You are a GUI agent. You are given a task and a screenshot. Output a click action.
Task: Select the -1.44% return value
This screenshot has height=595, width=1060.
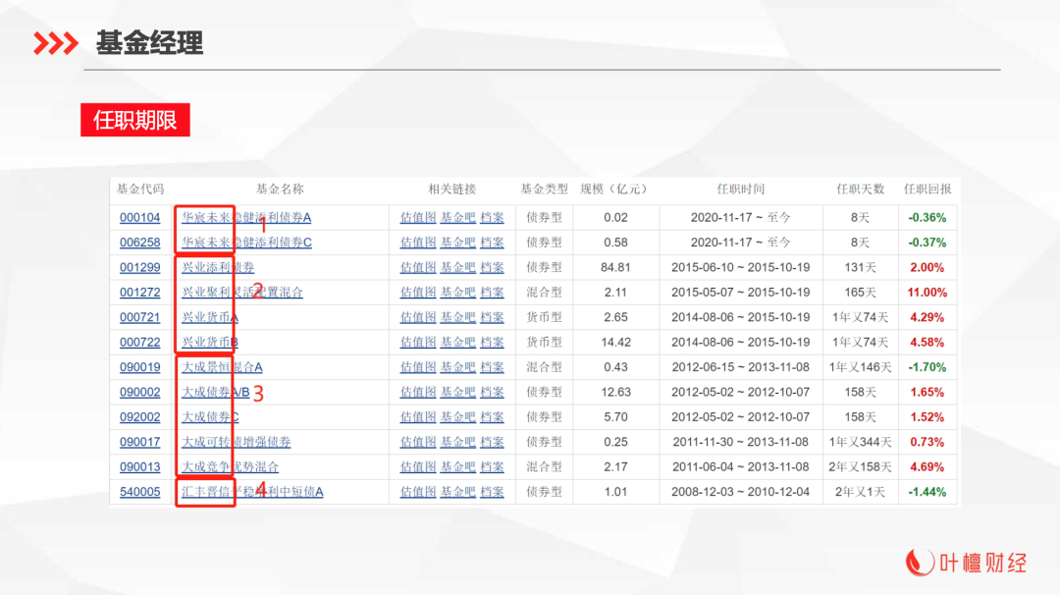[x=927, y=493]
